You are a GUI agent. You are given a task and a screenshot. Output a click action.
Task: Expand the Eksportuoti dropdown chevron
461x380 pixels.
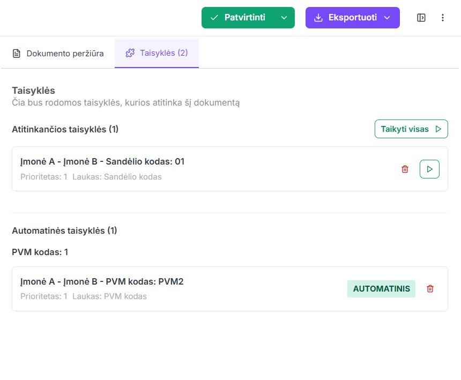[x=387, y=18]
